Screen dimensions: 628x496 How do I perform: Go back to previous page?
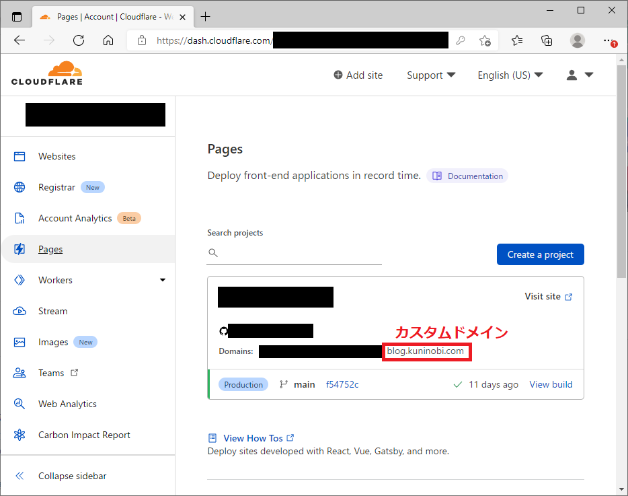click(x=19, y=40)
